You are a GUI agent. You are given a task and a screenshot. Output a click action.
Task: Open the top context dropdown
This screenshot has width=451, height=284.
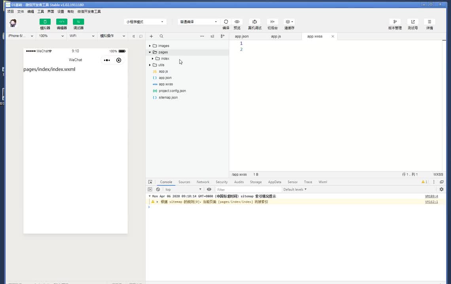pyautogui.click(x=183, y=189)
